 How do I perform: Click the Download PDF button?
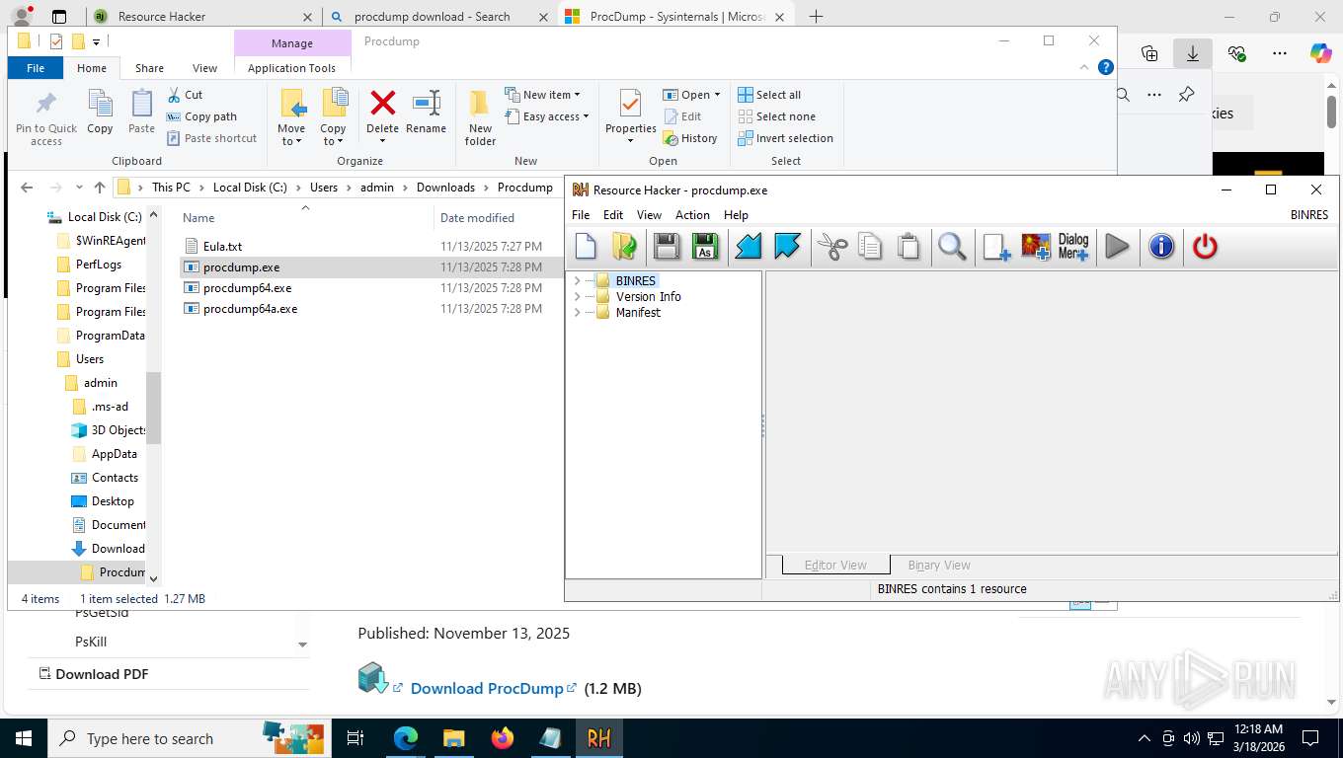pos(93,674)
